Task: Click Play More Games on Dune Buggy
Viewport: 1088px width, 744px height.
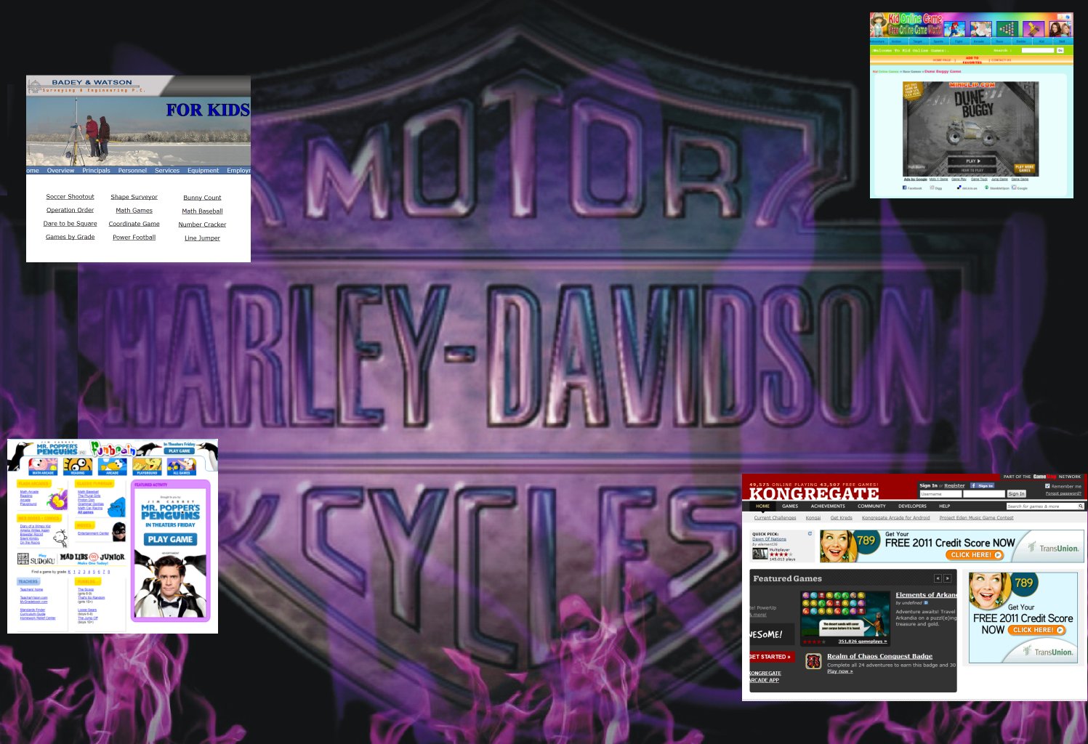Action: pyautogui.click(x=1024, y=169)
